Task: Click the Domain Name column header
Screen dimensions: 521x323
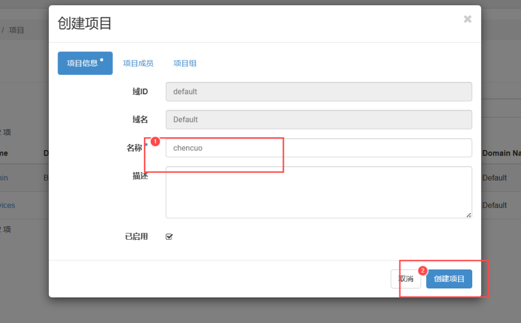Action: click(501, 153)
